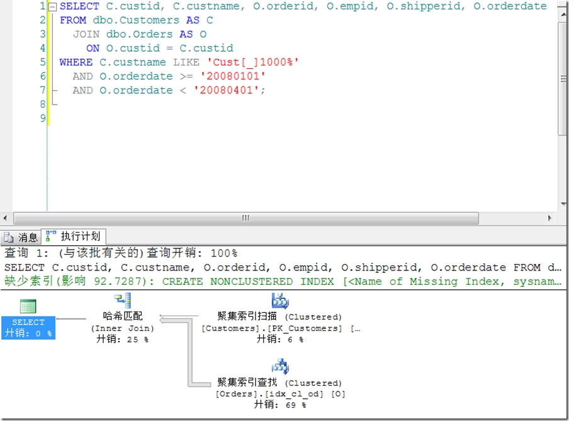569x421 pixels.
Task: Click the vertical scrollbar thumb
Action: (563, 79)
